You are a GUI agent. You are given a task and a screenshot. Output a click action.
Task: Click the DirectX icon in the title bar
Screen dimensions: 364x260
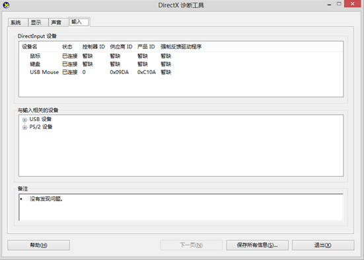[x=6, y=5]
